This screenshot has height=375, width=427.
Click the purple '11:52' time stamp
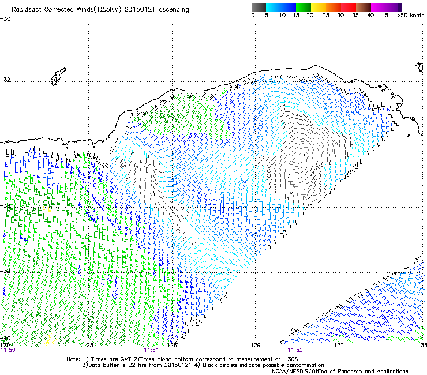tap(295, 350)
